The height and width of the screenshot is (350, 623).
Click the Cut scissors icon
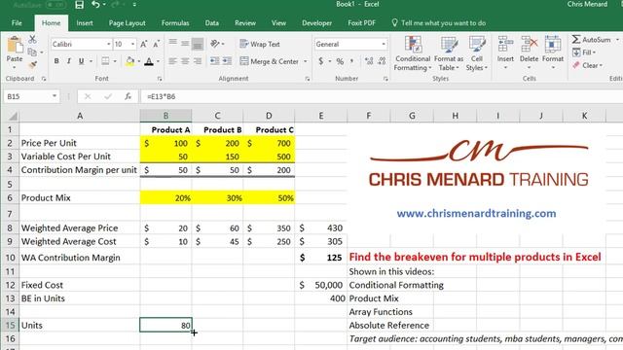pyautogui.click(x=32, y=39)
